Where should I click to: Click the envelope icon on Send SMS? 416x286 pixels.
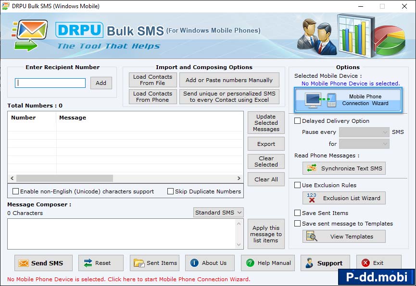coord(24,263)
